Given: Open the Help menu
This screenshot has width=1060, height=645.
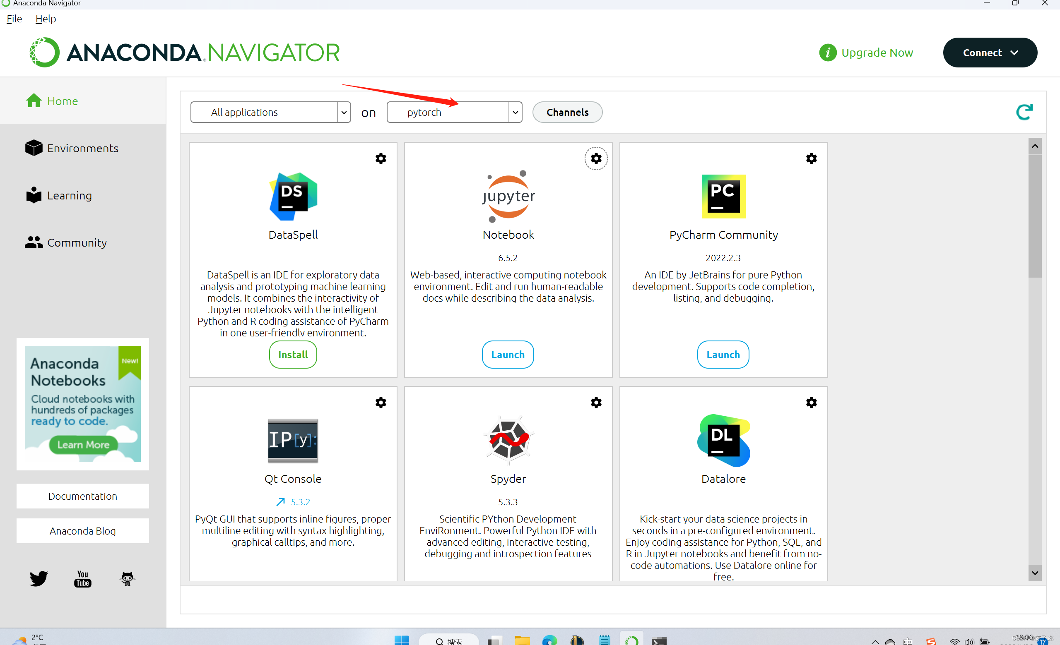Looking at the screenshot, I should coord(46,19).
